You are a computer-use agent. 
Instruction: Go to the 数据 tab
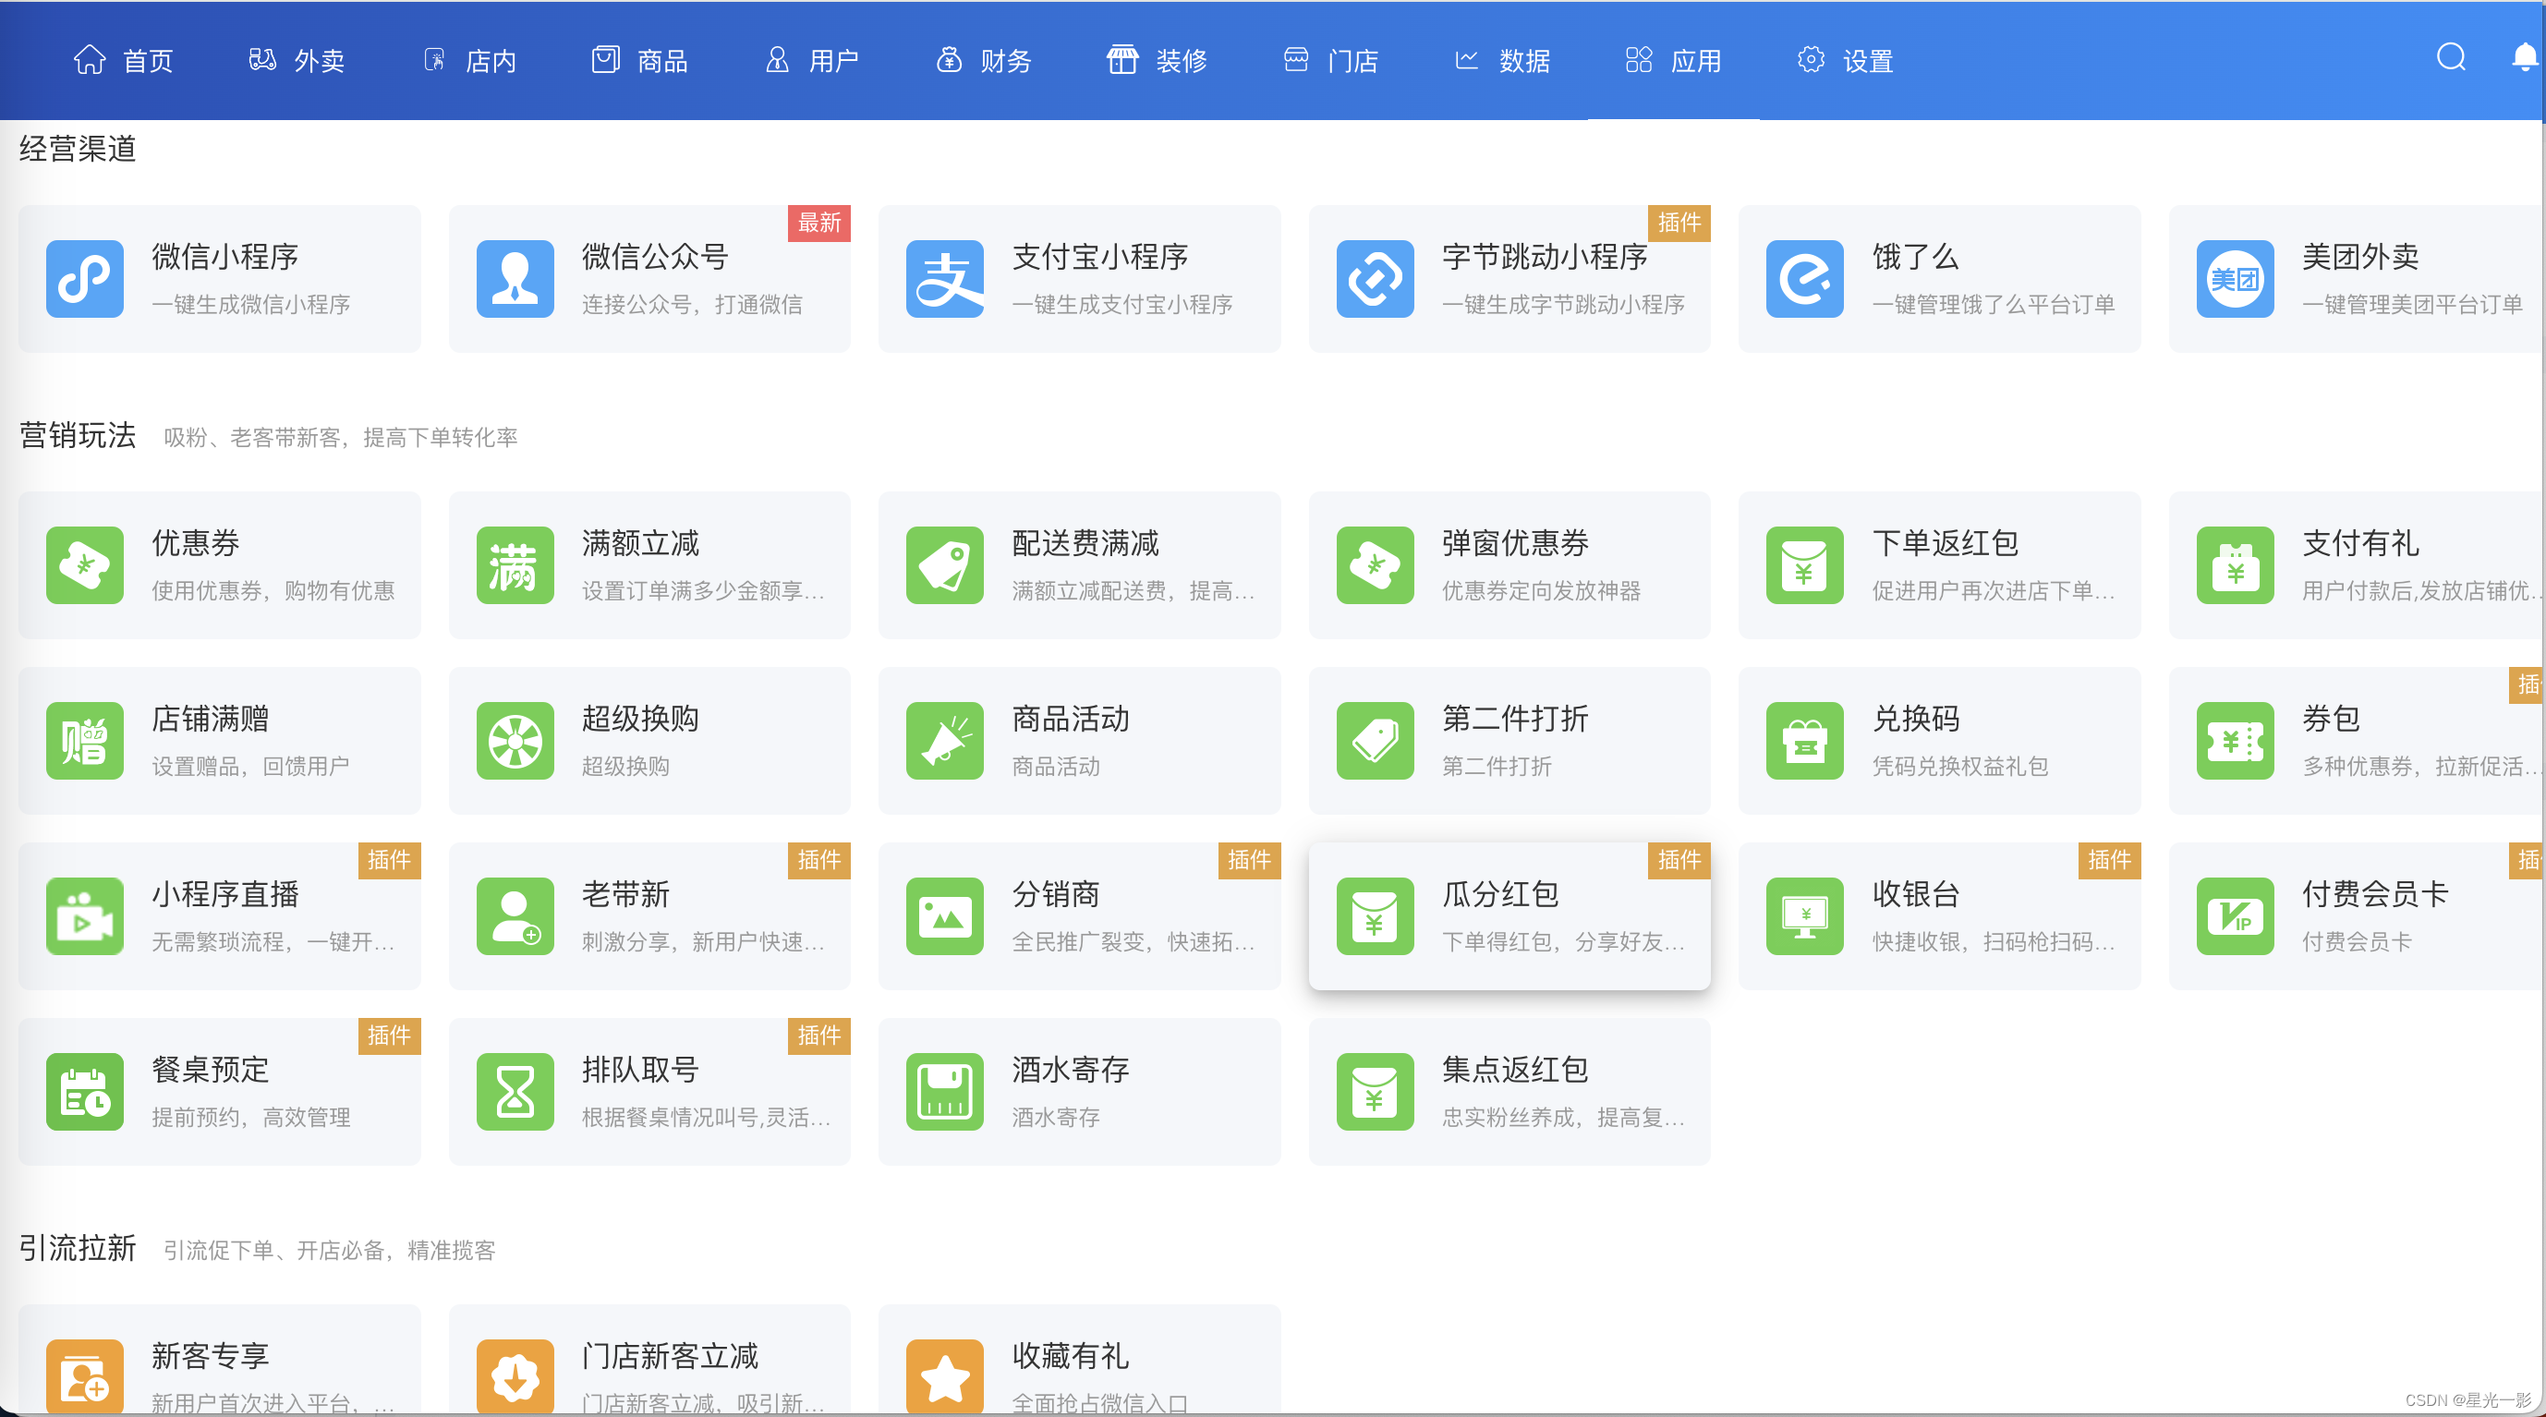tap(1502, 61)
